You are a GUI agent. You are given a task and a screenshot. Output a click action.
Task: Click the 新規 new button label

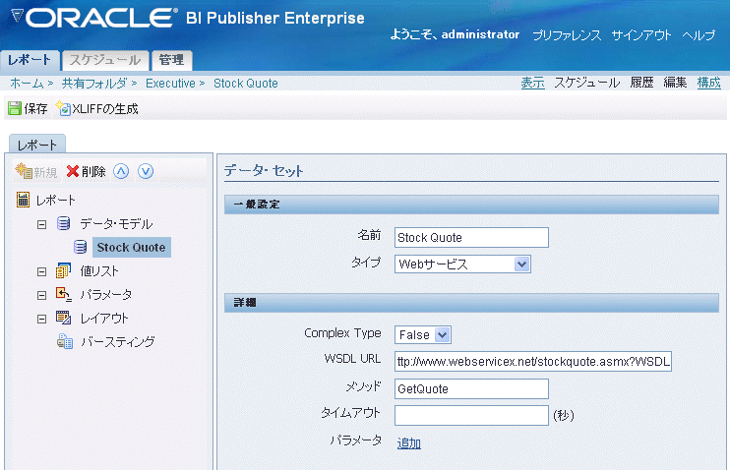point(45,172)
